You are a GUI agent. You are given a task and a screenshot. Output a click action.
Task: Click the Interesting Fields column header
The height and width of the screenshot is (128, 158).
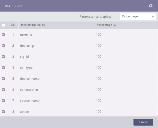pyautogui.click(x=33, y=25)
